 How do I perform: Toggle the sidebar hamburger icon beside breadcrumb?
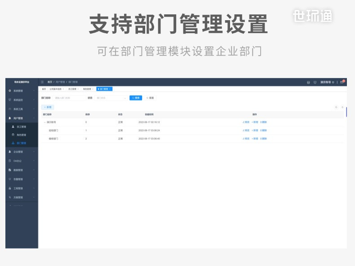click(x=42, y=82)
